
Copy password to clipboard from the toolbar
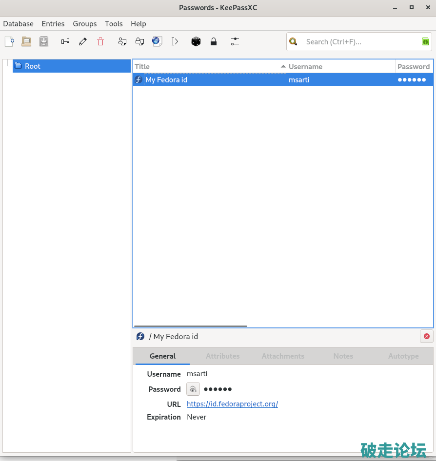(x=140, y=42)
